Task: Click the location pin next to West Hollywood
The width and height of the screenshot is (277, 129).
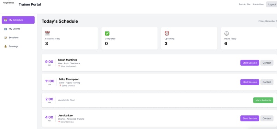Action: coord(59,66)
